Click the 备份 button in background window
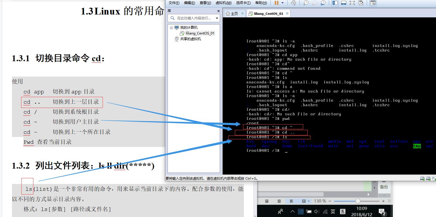 tap(384, 187)
